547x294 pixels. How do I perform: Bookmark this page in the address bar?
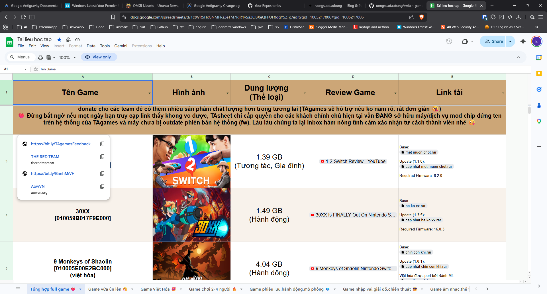(x=113, y=17)
